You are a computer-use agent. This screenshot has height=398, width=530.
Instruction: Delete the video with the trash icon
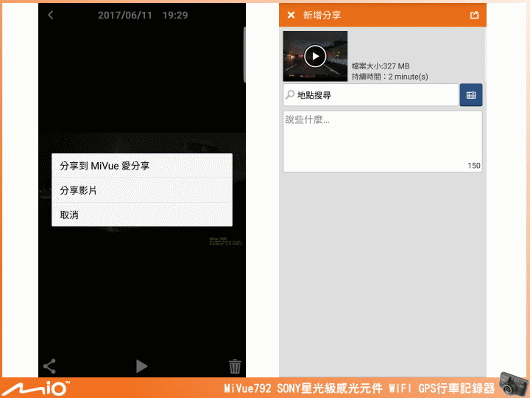click(235, 366)
